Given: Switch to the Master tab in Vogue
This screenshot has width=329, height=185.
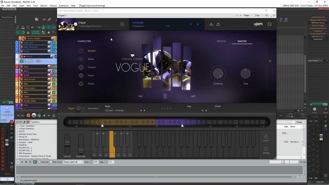Looking at the screenshot, I should [242, 41].
